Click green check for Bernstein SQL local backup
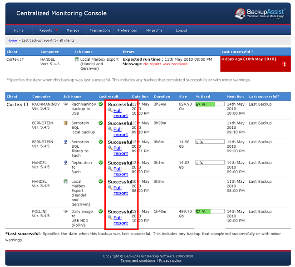This screenshot has width=295, height=267. pos(101,123)
